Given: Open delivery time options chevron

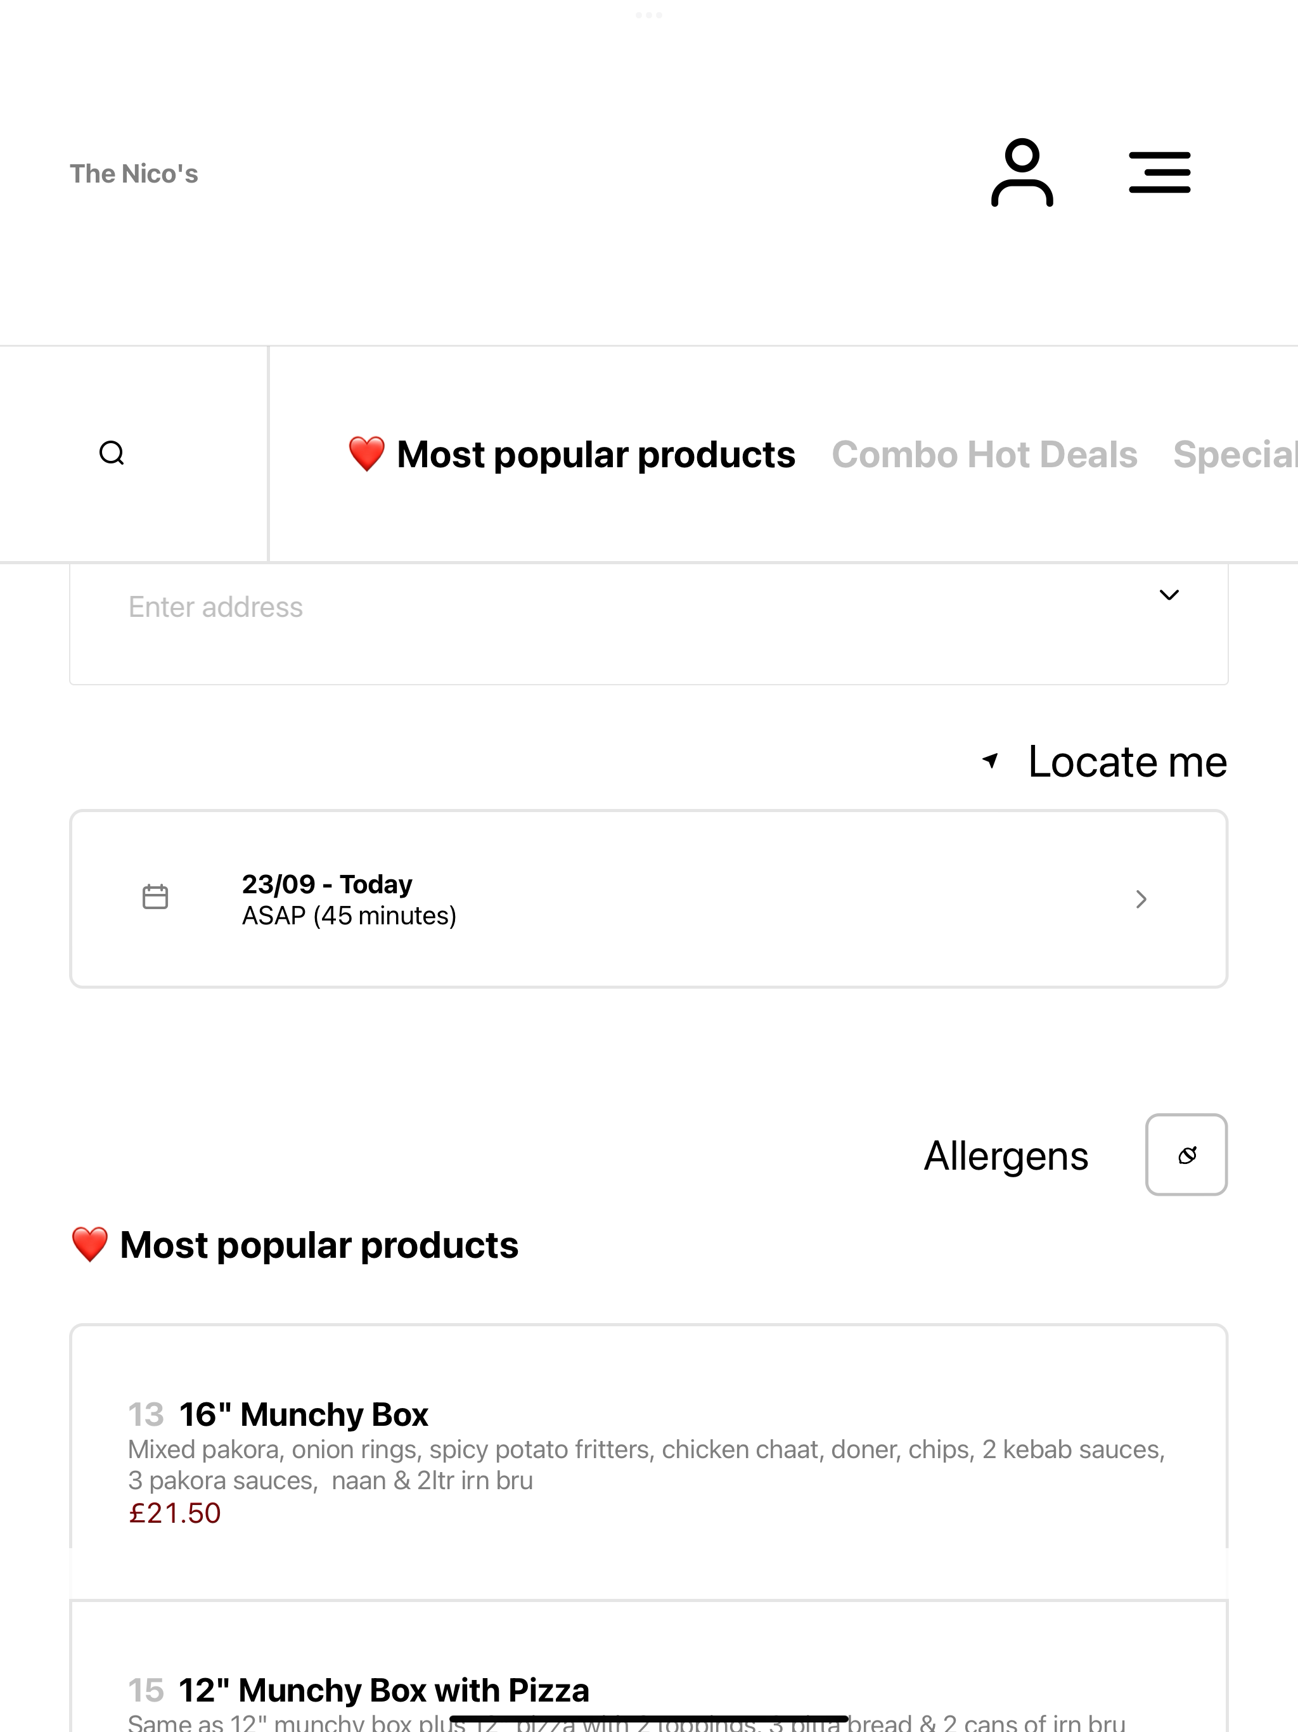Looking at the screenshot, I should pos(1141,899).
